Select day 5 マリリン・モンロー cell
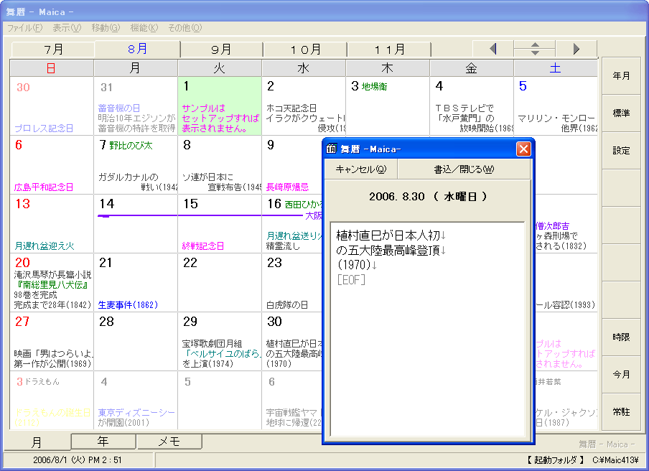Screen dimensions: 649x471 pos(556,106)
